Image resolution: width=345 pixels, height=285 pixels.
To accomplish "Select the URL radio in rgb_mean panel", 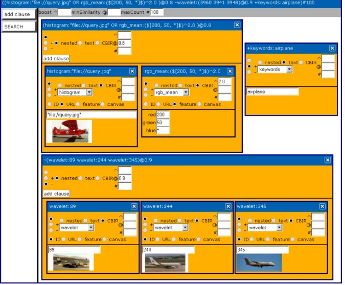I will point(158,104).
